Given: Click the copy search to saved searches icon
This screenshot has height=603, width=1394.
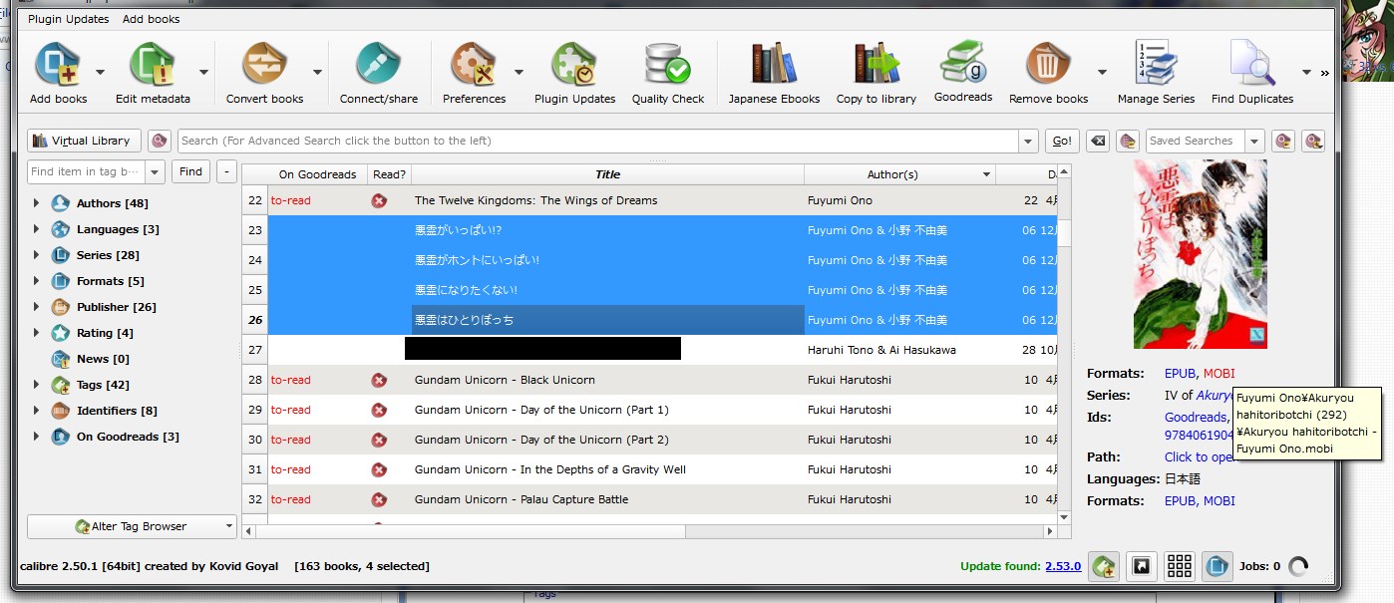Looking at the screenshot, I should pyautogui.click(x=1283, y=141).
